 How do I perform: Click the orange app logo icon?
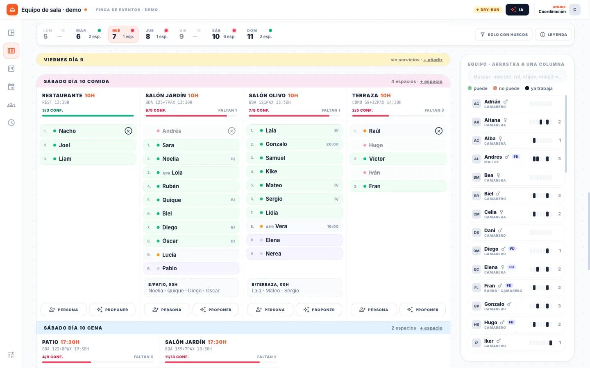tap(12, 9)
